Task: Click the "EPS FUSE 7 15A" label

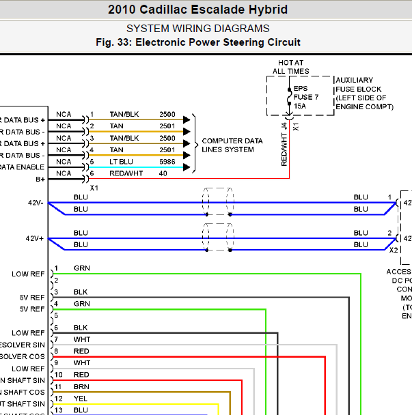Action: (x=306, y=97)
